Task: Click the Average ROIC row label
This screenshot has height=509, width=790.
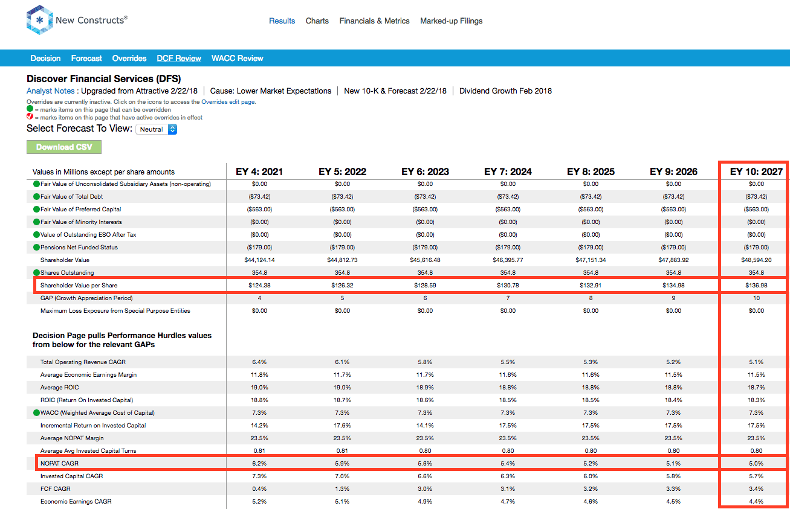Action: (x=59, y=388)
